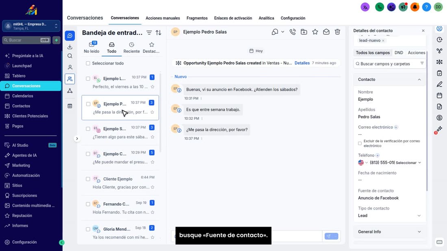Collapse the Contacto section
447x251 pixels.
[x=419, y=80]
